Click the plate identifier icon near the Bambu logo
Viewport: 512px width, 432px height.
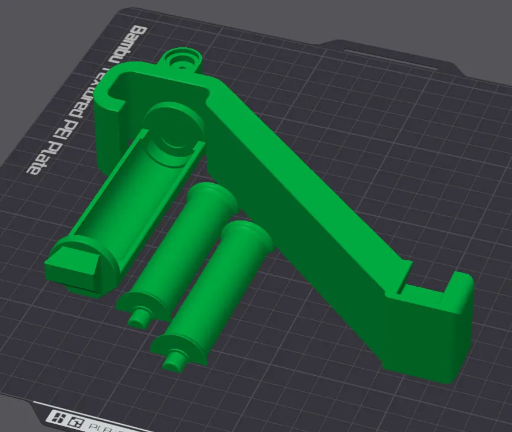pyautogui.click(x=76, y=421)
